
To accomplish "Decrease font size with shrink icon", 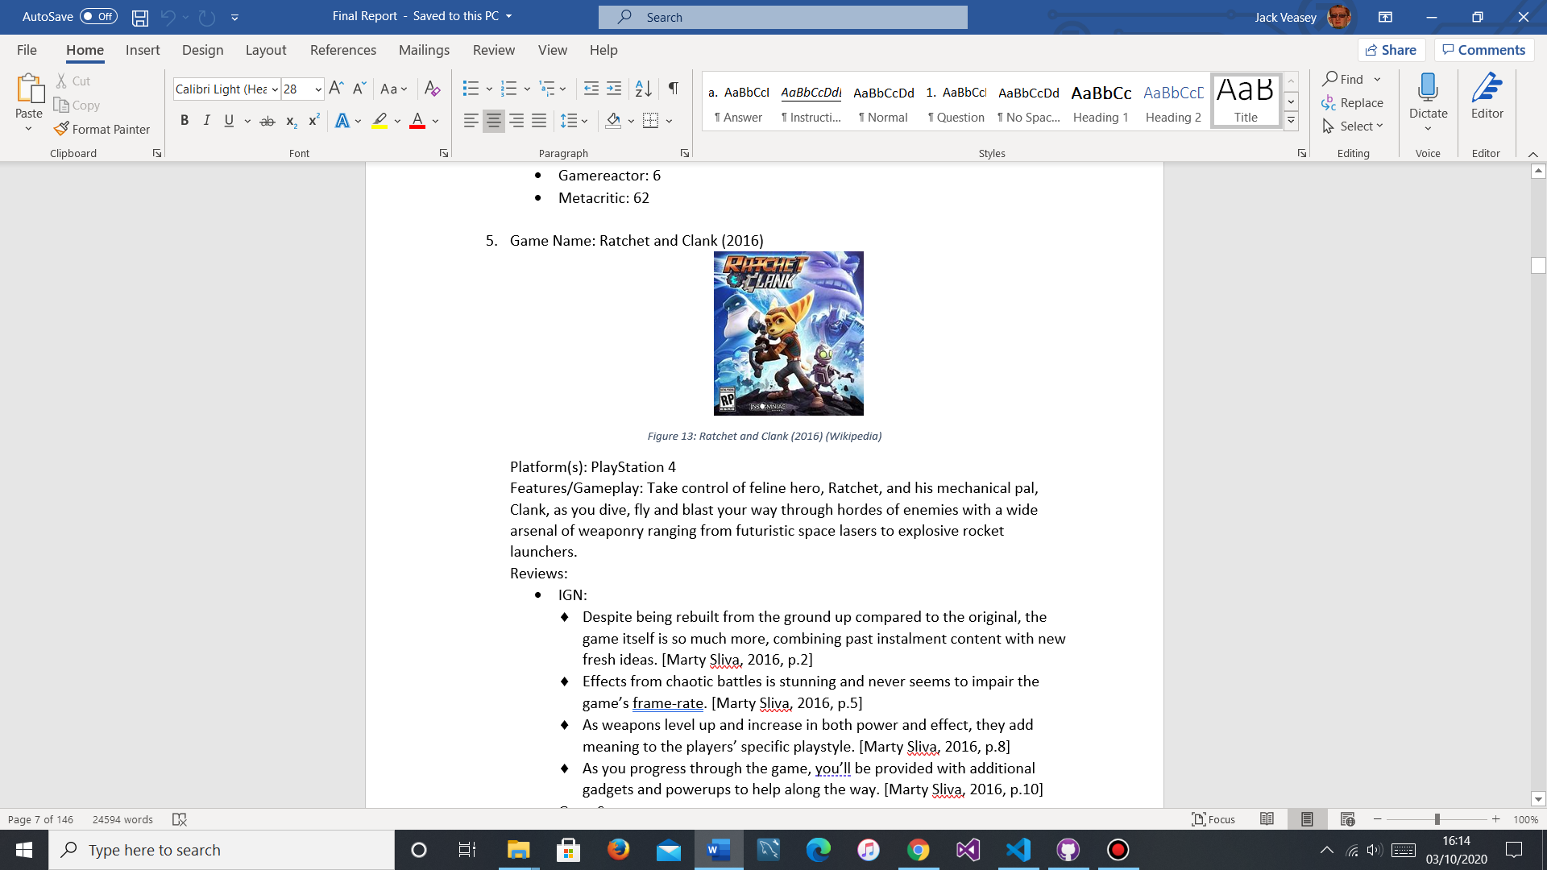I will tap(359, 89).
